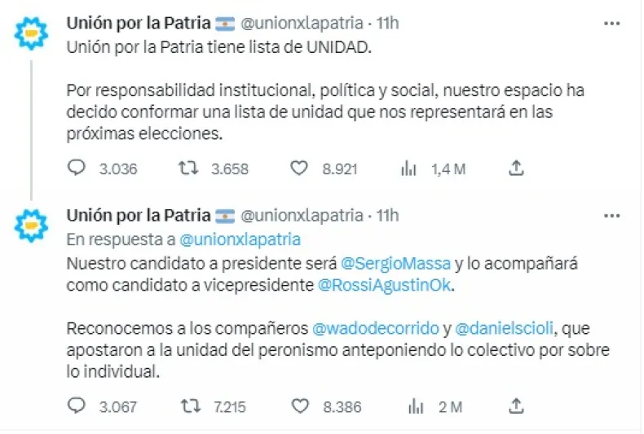
Task: Like the second tweet with 8.386 likes
Action: [x=299, y=406]
